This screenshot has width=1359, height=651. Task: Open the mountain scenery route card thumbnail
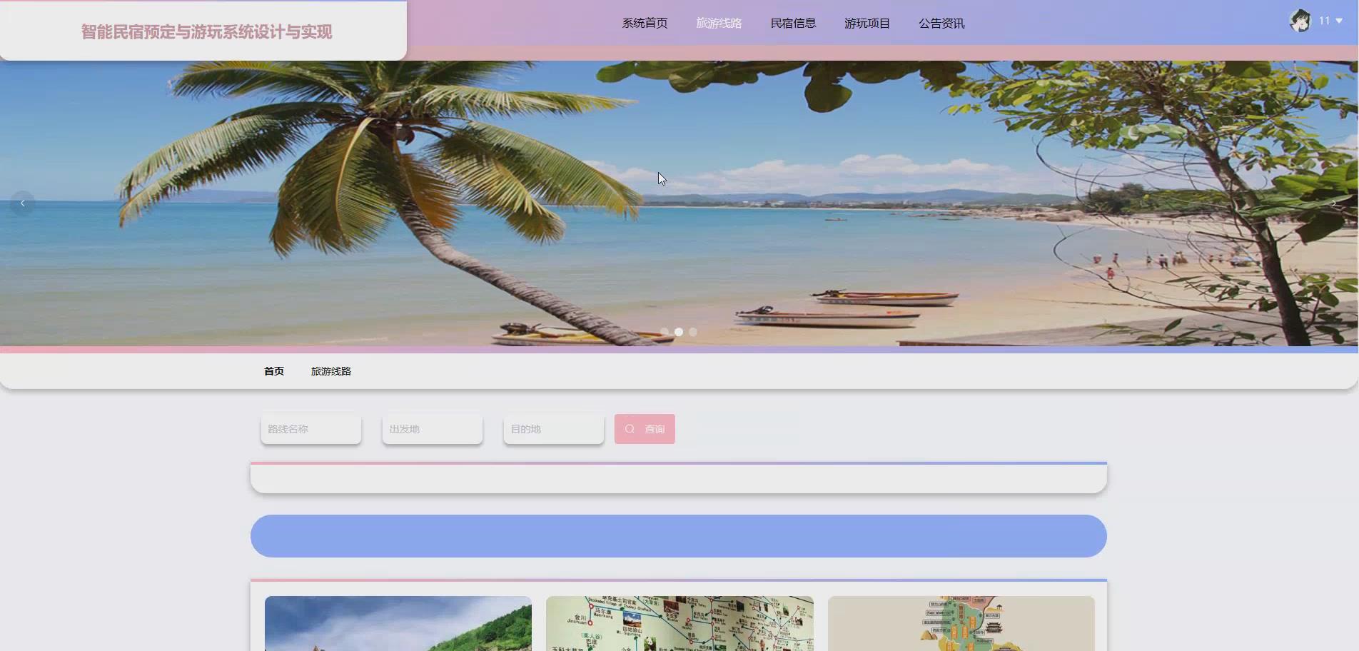(x=398, y=623)
